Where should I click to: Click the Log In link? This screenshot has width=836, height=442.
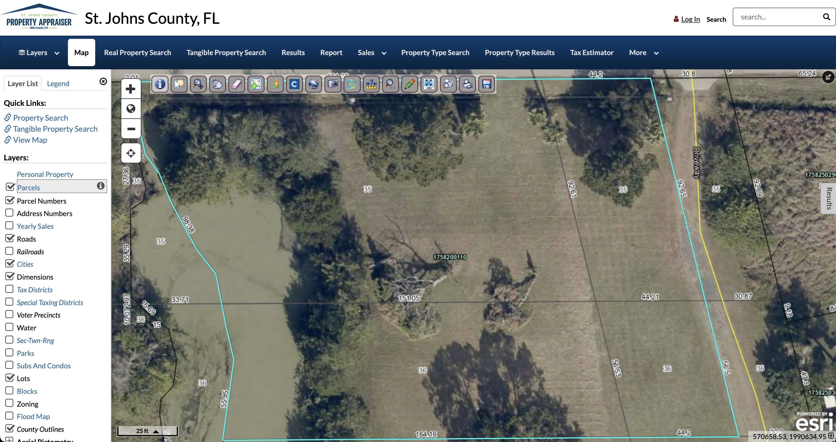(x=690, y=19)
